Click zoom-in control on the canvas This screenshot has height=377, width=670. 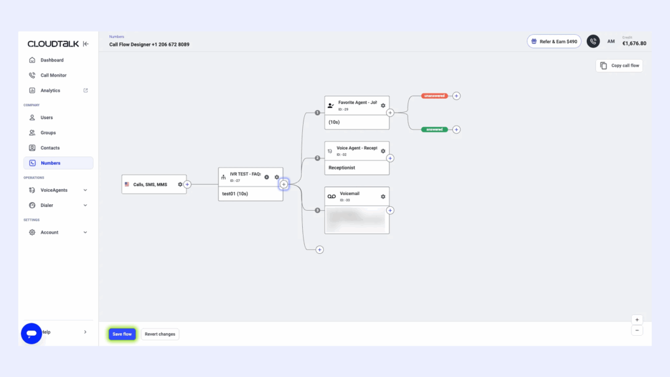(637, 319)
